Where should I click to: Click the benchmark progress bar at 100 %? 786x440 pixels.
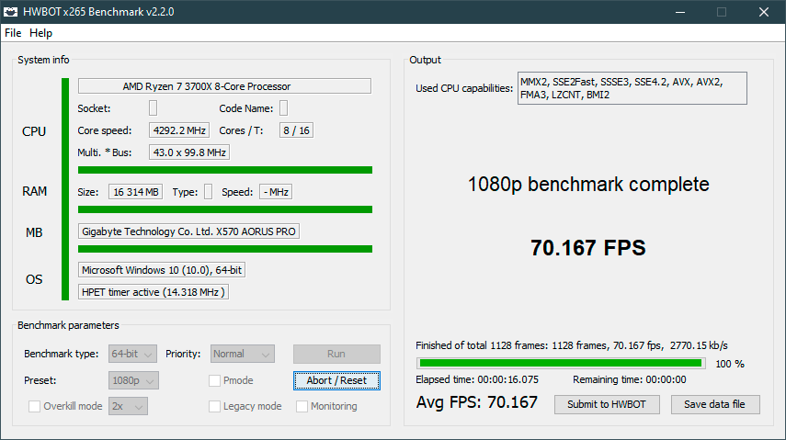(x=561, y=364)
